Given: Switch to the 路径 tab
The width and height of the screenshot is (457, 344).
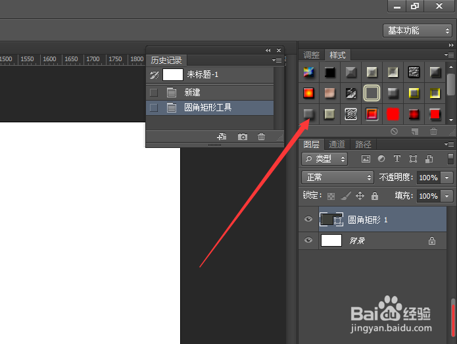Looking at the screenshot, I should pos(363,144).
